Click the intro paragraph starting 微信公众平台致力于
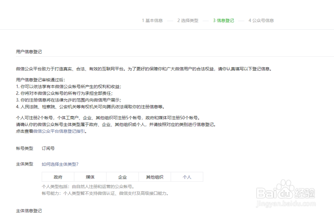The image size is (334, 215). 144,69
